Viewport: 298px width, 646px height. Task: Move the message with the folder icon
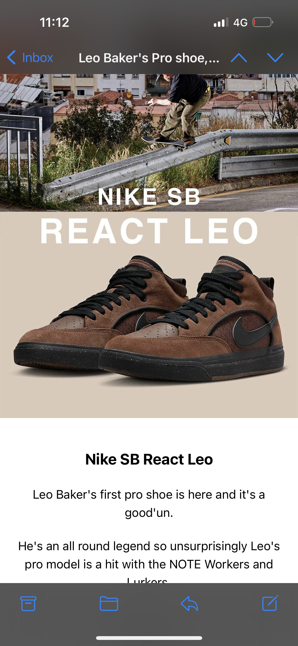[x=109, y=604]
